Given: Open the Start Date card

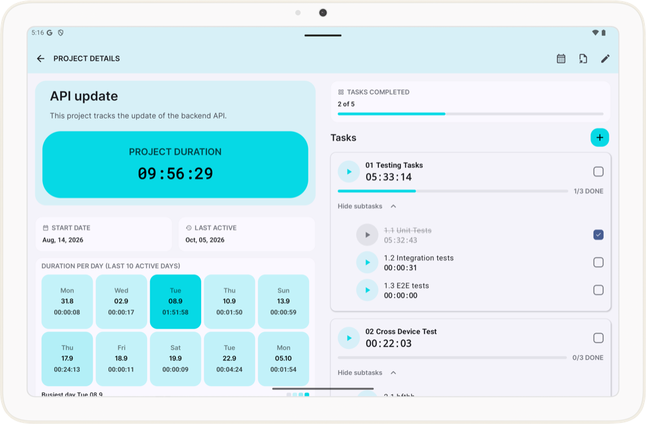Looking at the screenshot, I should tap(104, 234).
